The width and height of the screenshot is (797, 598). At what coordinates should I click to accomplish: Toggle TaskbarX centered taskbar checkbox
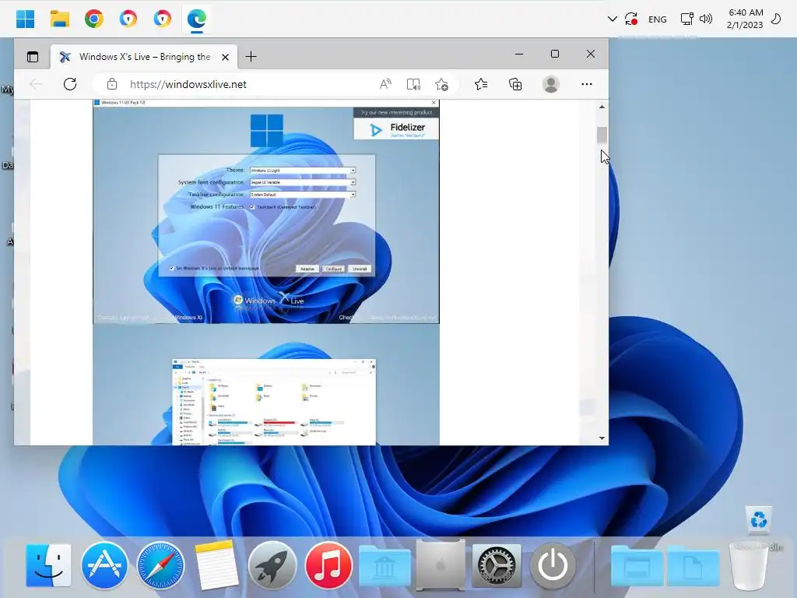point(252,207)
